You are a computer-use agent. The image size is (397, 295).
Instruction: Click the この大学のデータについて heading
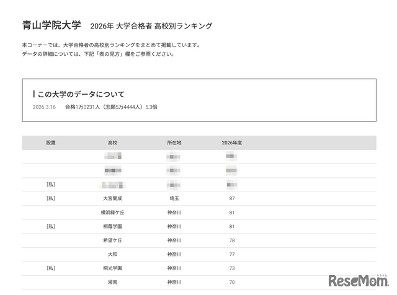[x=81, y=94]
